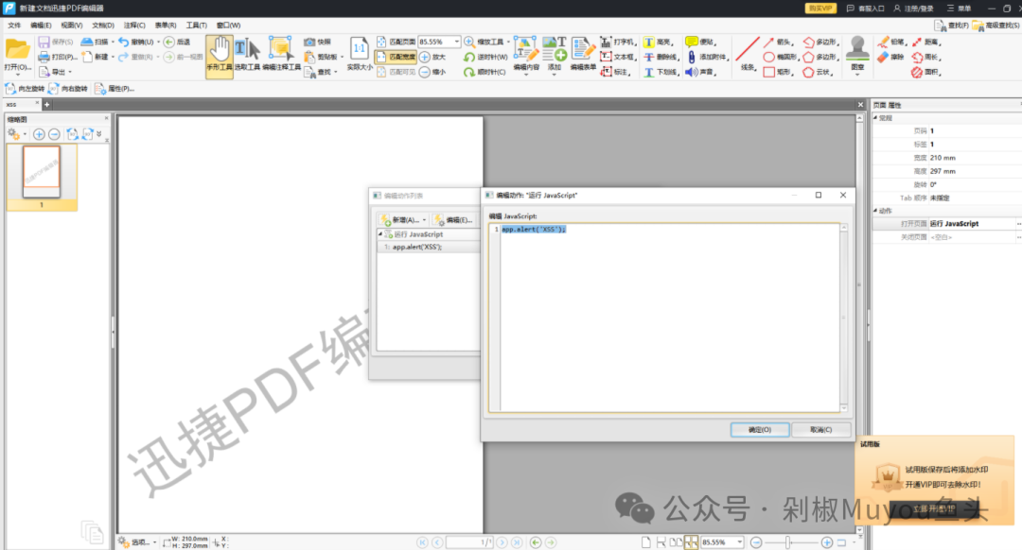Select the app.alert('XSS'); row in action list

pos(429,248)
